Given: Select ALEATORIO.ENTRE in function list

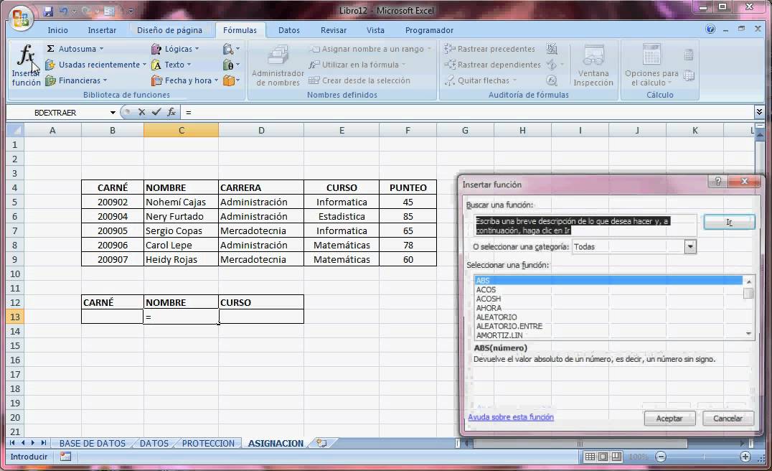Looking at the screenshot, I should click(x=509, y=326).
